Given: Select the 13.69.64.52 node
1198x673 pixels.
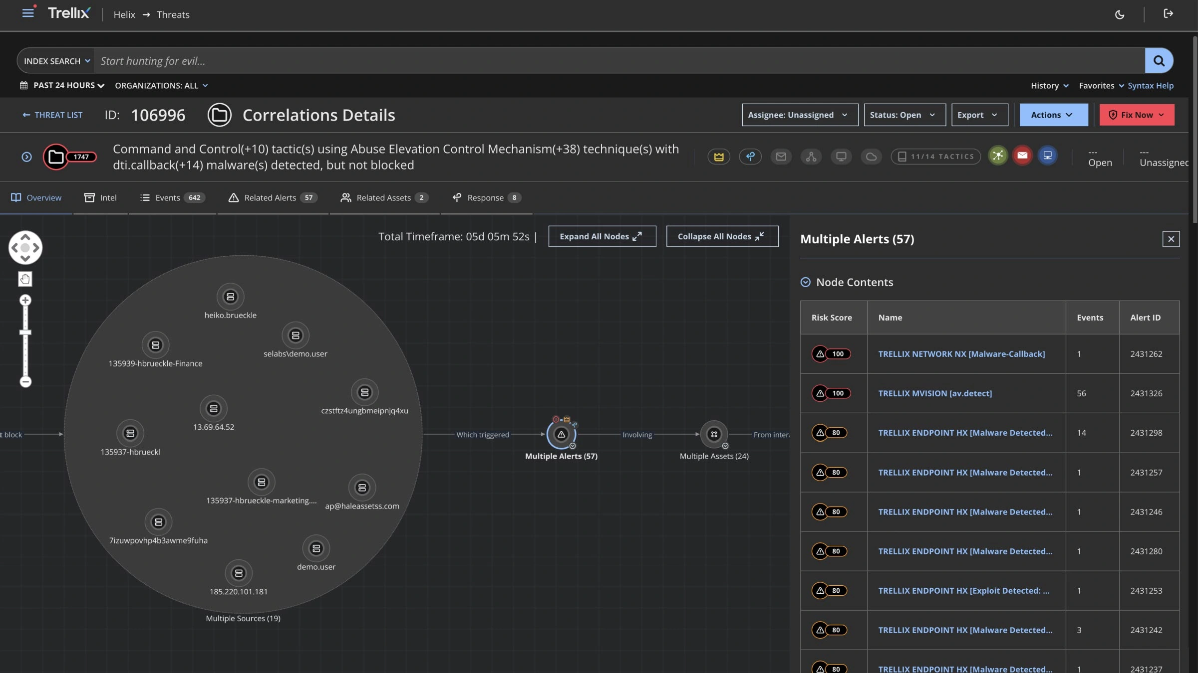Looking at the screenshot, I should pyautogui.click(x=214, y=409).
